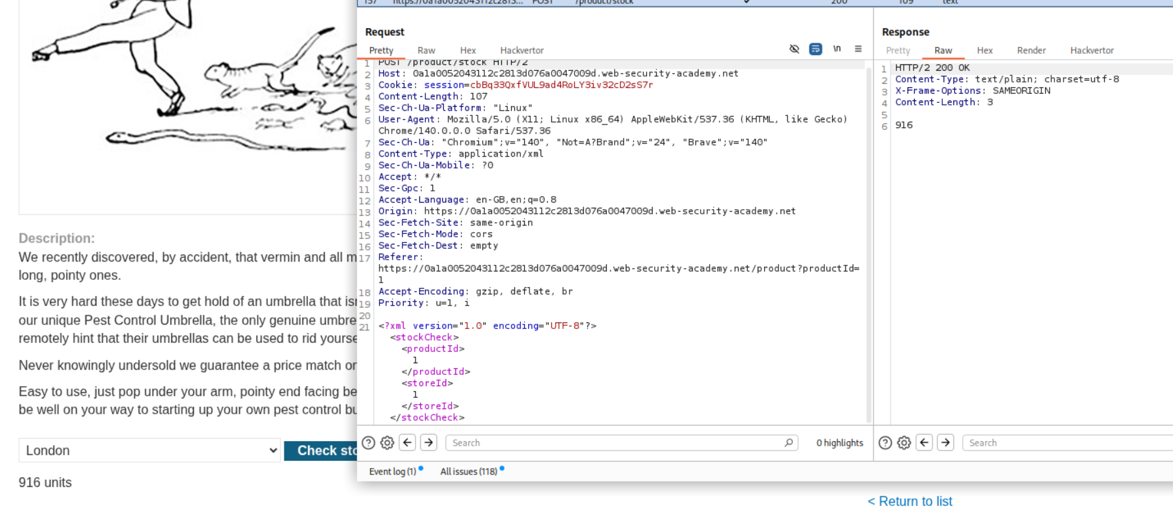Open Response search settings gear
This screenshot has height=508, width=1173.
[904, 443]
